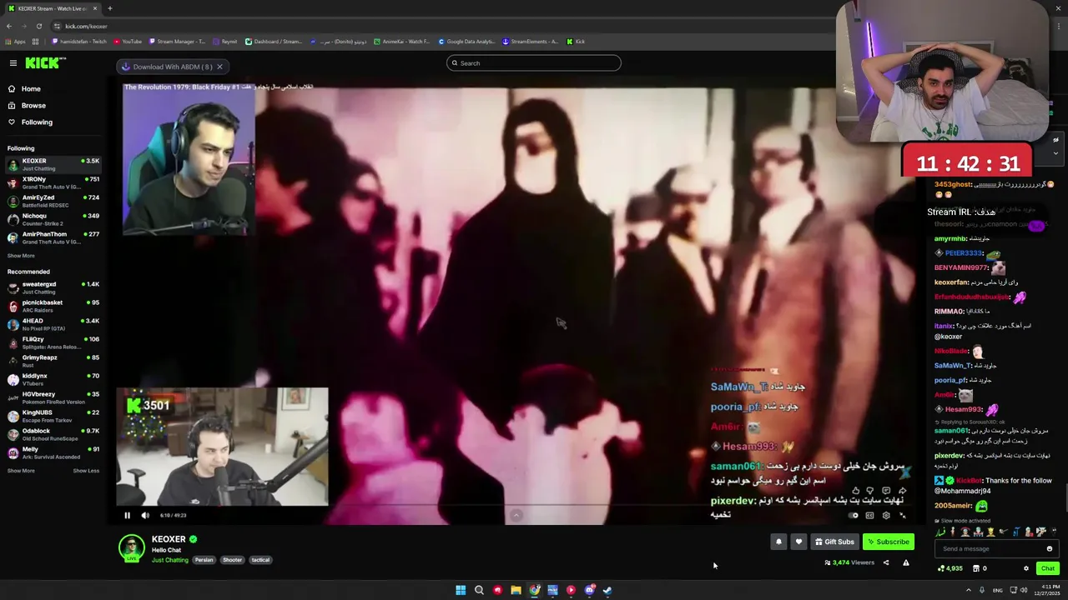Open Windows taskbar search
The height and width of the screenshot is (600, 1068).
[479, 590]
